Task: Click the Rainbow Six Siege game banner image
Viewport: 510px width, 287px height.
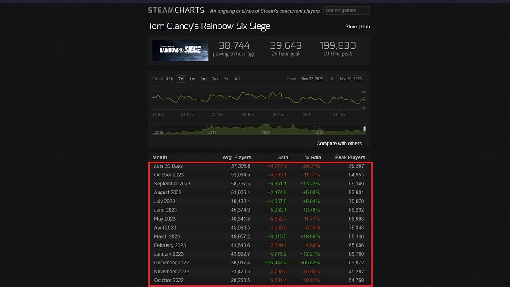Action: [181, 51]
